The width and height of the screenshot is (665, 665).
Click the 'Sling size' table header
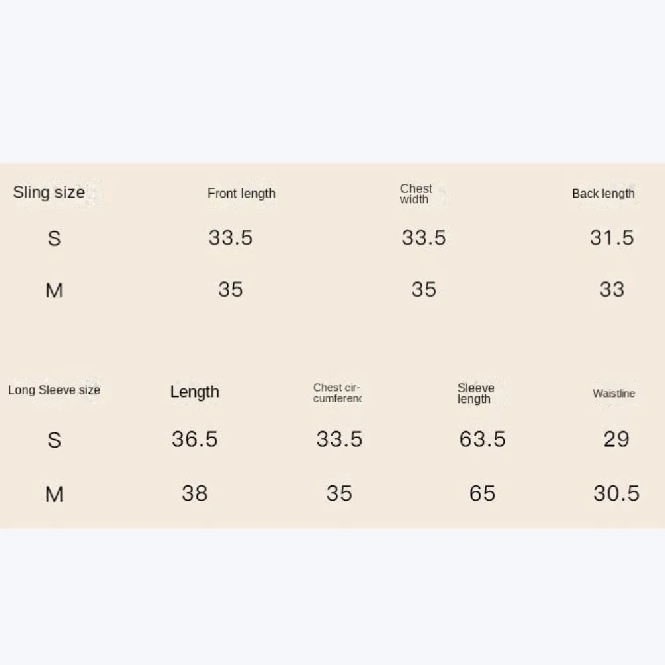(x=49, y=193)
